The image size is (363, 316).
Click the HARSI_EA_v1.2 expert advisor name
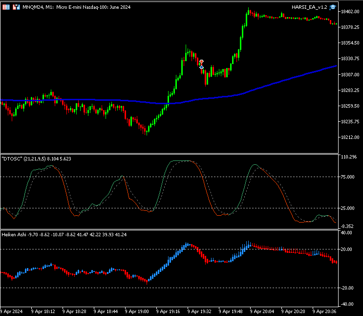click(x=309, y=7)
